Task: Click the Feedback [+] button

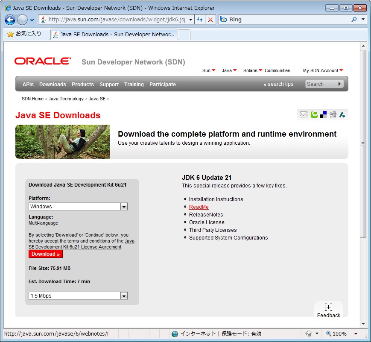Action: click(x=328, y=310)
